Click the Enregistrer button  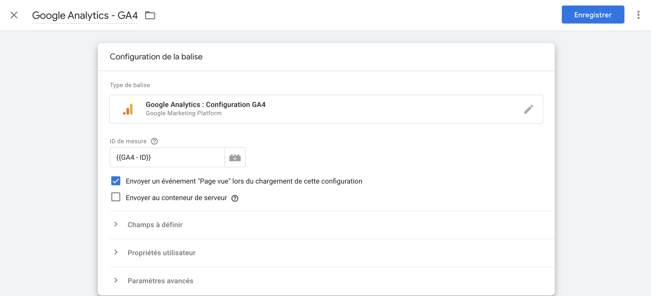click(593, 15)
